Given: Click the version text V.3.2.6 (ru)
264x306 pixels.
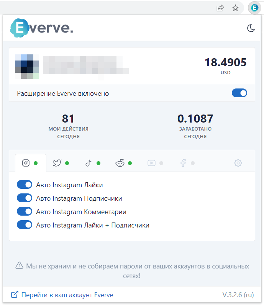Looking at the screenshot, I should pos(238,295).
